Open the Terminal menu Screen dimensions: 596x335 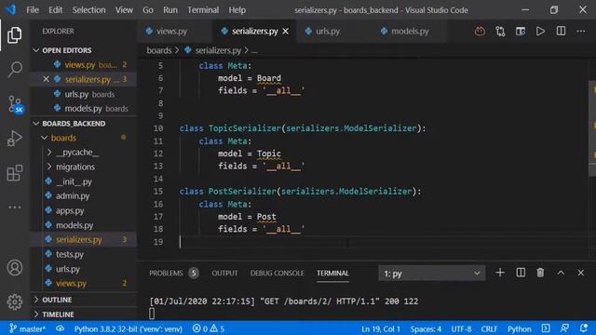pyautogui.click(x=203, y=10)
